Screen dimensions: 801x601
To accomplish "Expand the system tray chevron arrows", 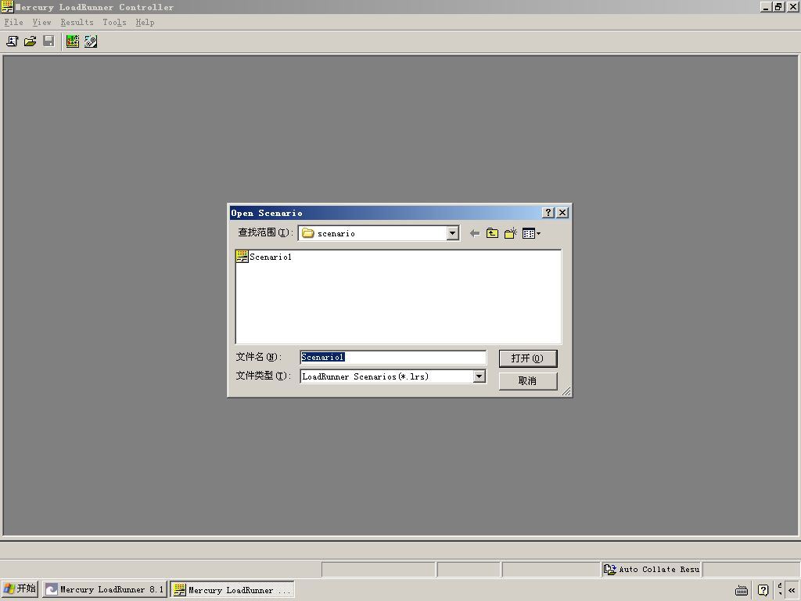I will point(792,590).
